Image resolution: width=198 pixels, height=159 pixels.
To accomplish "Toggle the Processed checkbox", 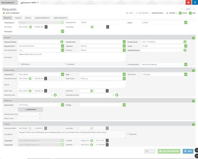I will [127, 134].
